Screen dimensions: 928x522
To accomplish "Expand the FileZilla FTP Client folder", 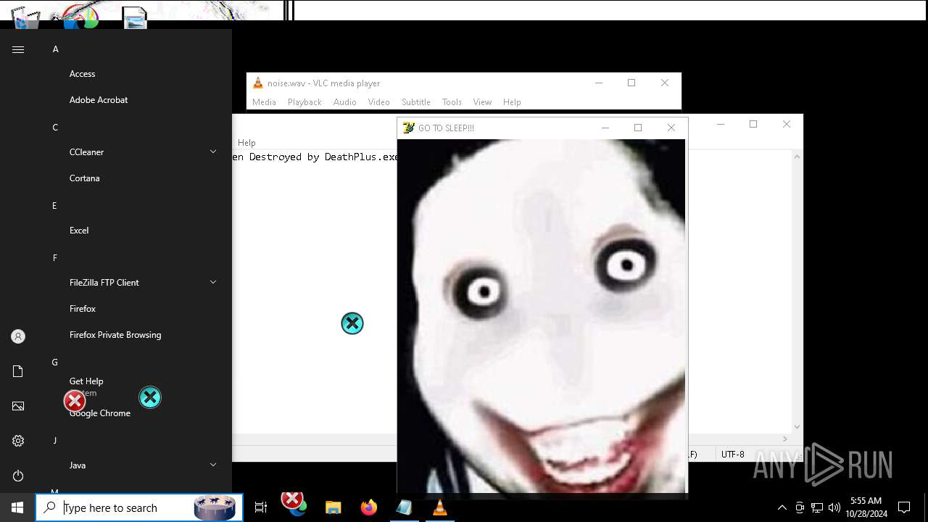I will pos(213,282).
